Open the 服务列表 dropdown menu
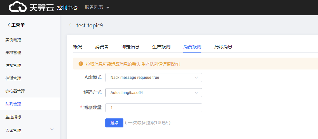This screenshot has width=318, height=139. [97, 7]
